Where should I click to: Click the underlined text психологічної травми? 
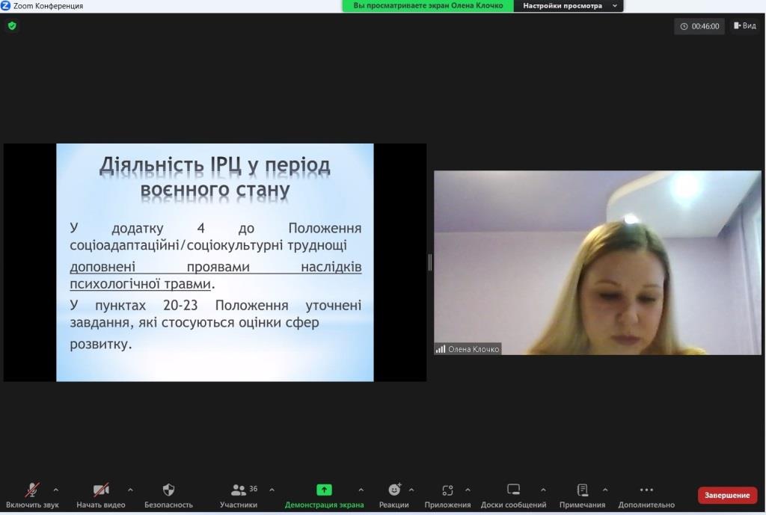[x=140, y=283]
